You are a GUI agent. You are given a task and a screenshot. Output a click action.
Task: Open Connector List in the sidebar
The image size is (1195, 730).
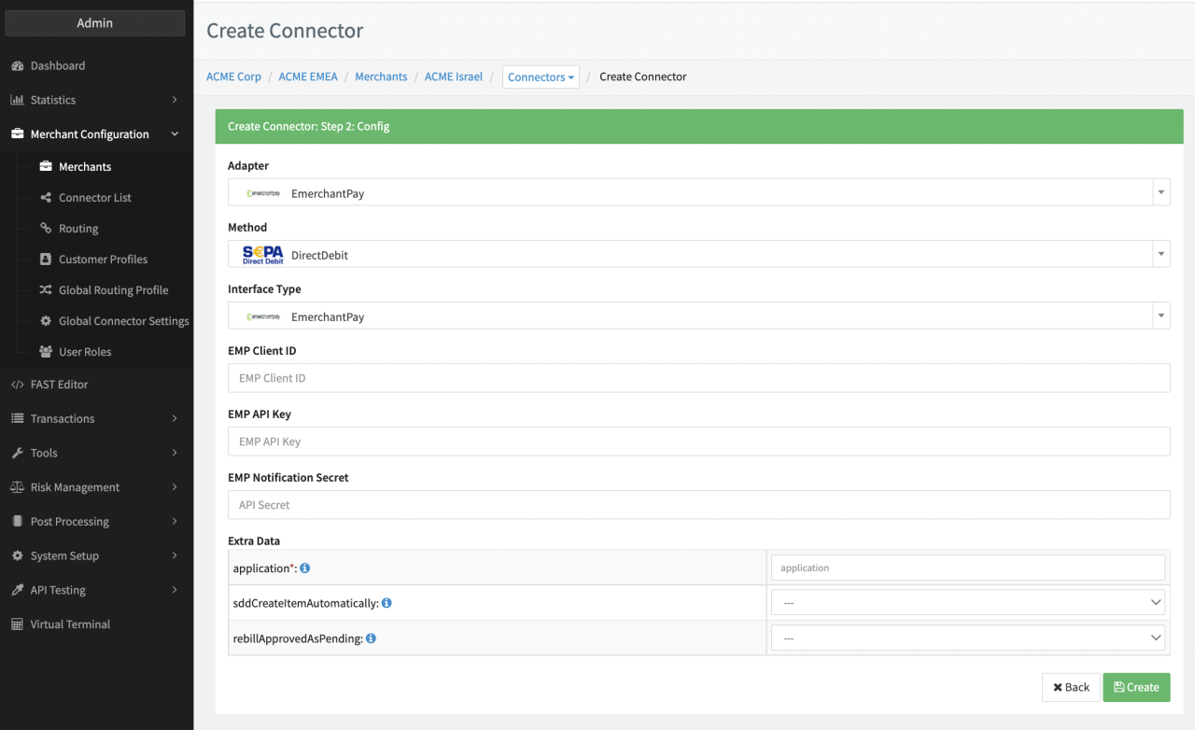[94, 198]
